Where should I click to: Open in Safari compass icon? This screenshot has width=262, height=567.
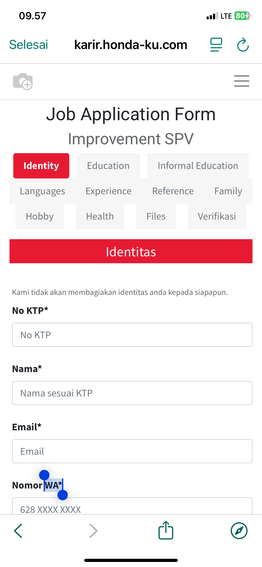tap(239, 531)
